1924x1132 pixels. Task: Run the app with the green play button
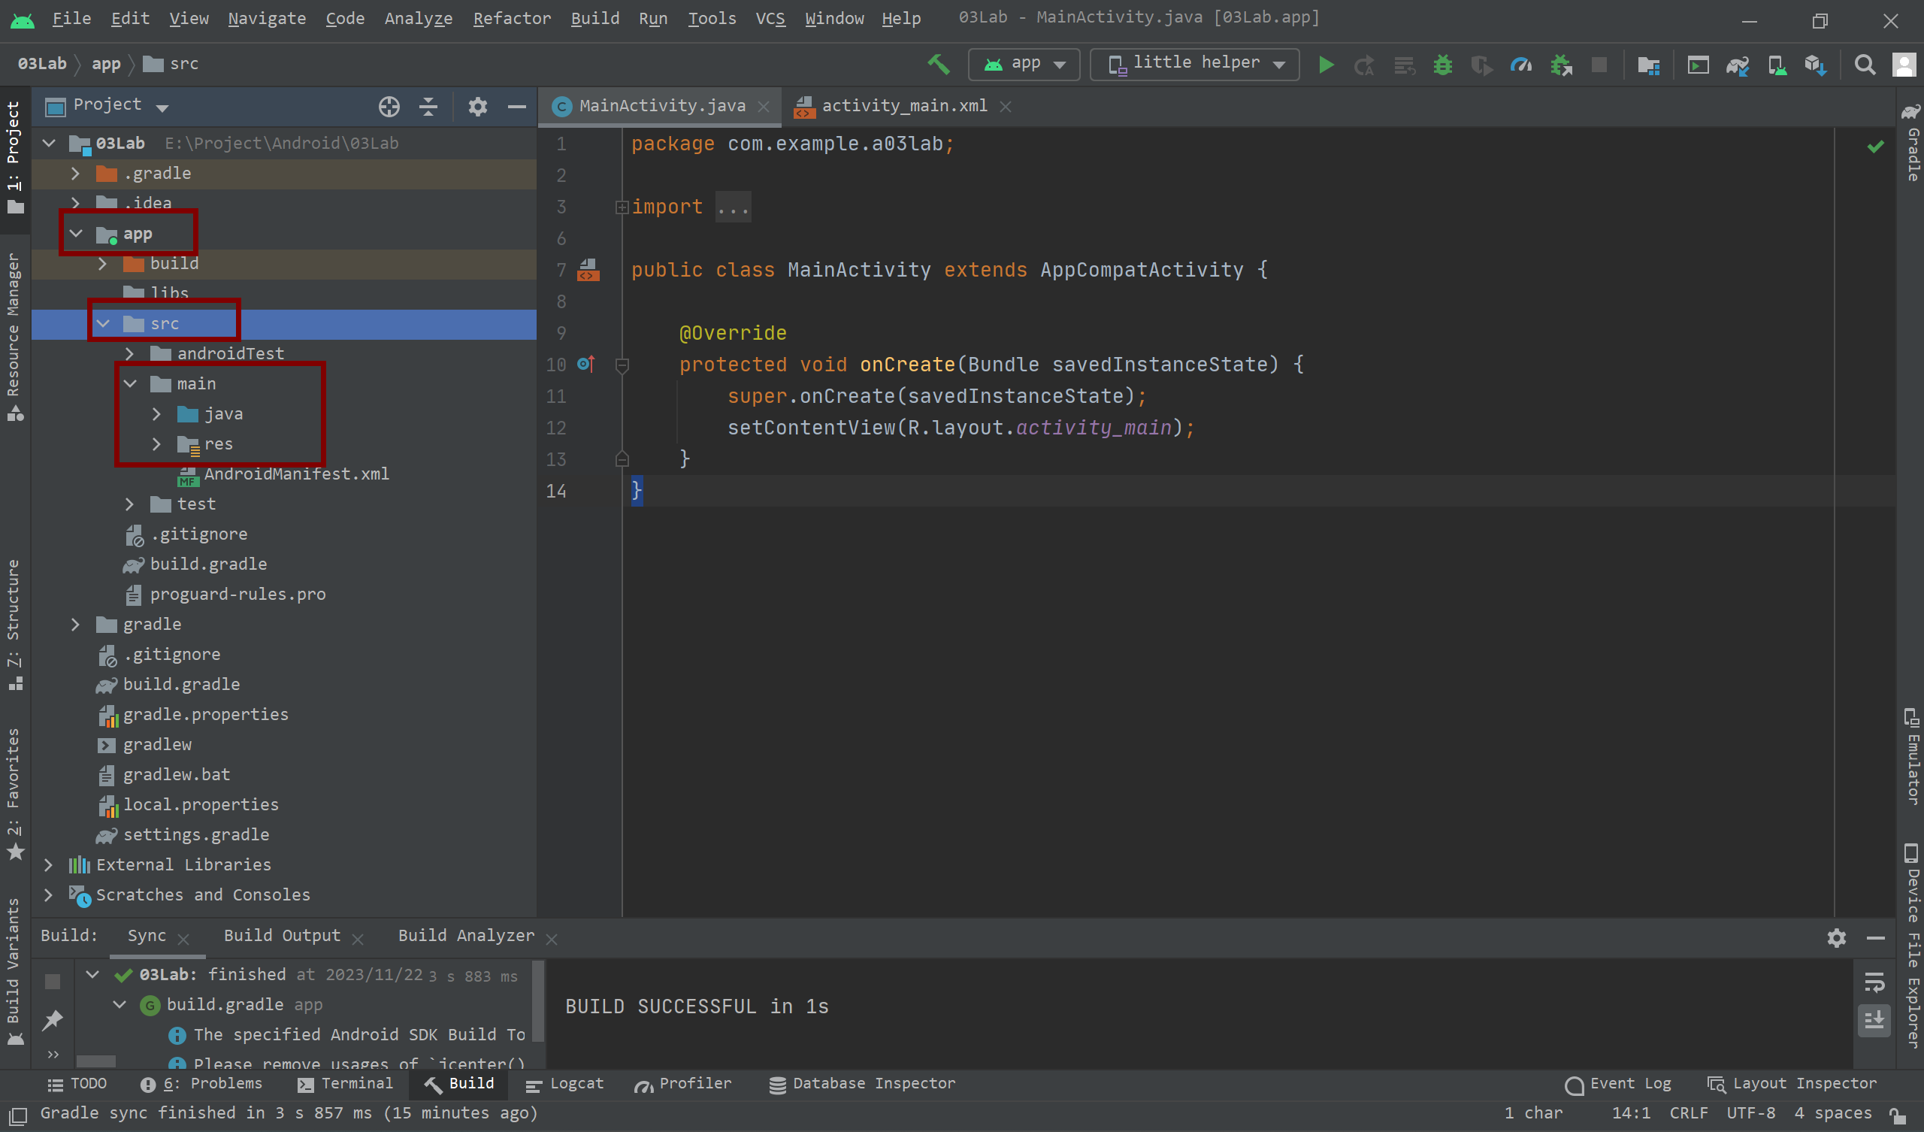(x=1327, y=65)
